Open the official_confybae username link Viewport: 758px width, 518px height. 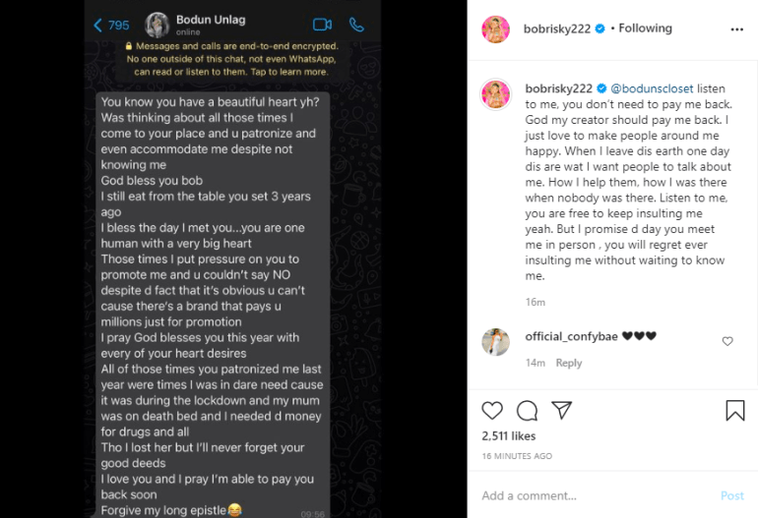click(x=571, y=336)
